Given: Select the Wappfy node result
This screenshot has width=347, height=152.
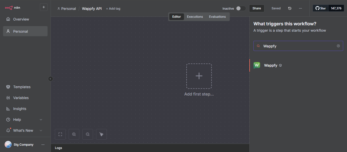Looking at the screenshot, I should click(298, 65).
